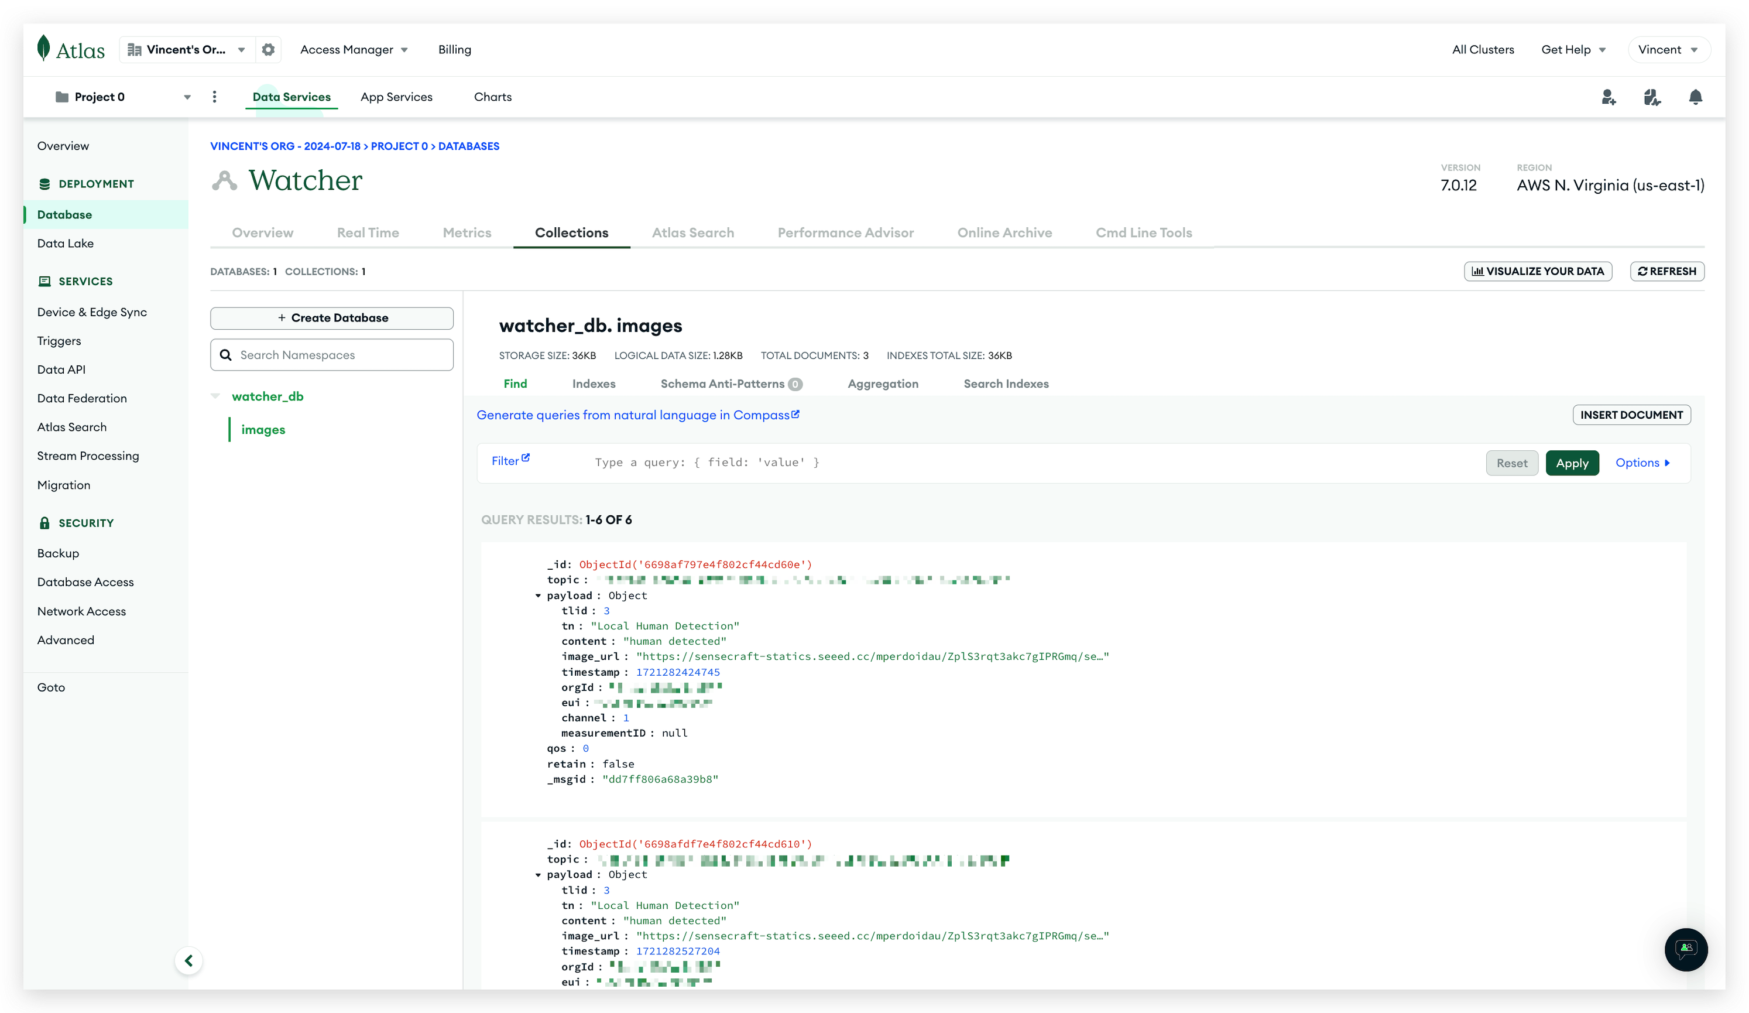Image resolution: width=1749 pixels, height=1013 pixels.
Task: Open Vincent's Org dropdown
Action: pos(187,49)
